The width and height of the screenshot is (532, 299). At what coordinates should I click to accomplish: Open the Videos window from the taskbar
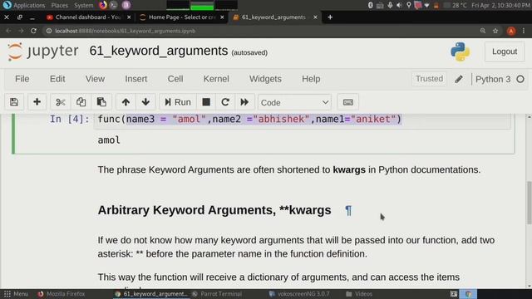click(359, 294)
